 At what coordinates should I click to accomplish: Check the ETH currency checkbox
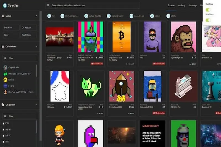point(4,124)
